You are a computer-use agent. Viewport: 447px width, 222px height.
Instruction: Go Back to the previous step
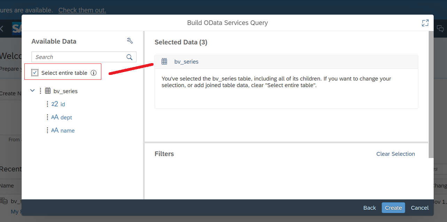(x=369, y=208)
